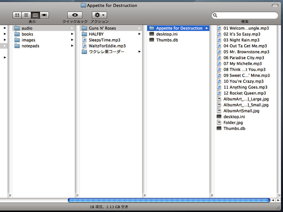Switch to Cover Flow view

44,15
